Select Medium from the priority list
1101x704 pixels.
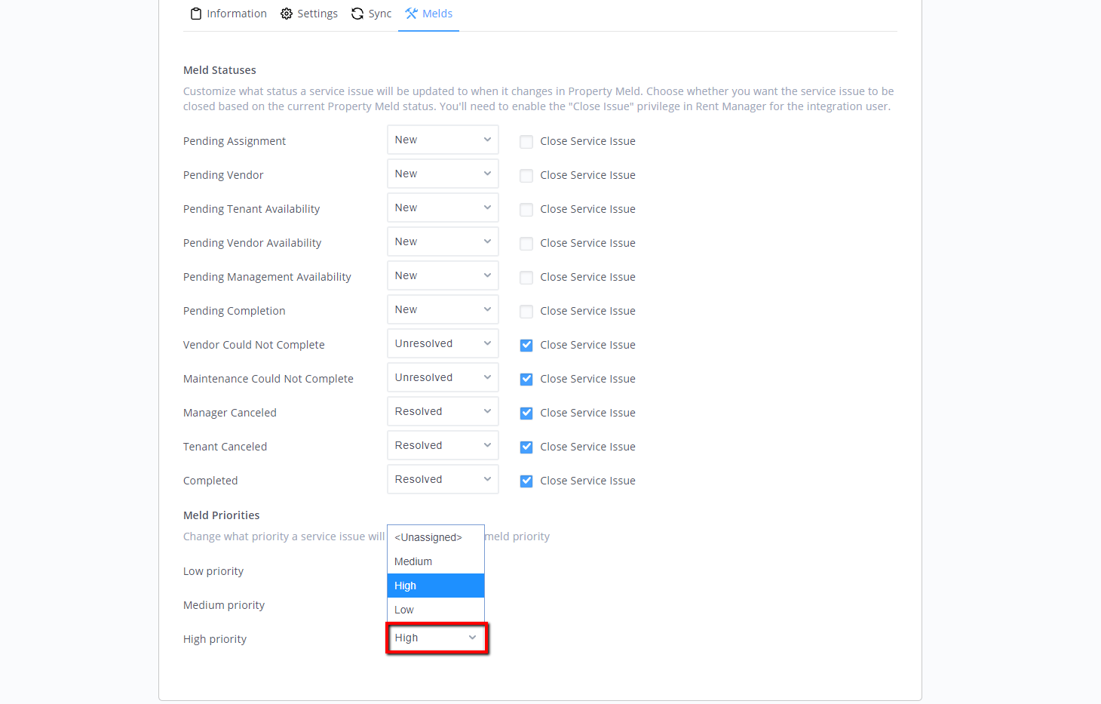pyautogui.click(x=435, y=561)
